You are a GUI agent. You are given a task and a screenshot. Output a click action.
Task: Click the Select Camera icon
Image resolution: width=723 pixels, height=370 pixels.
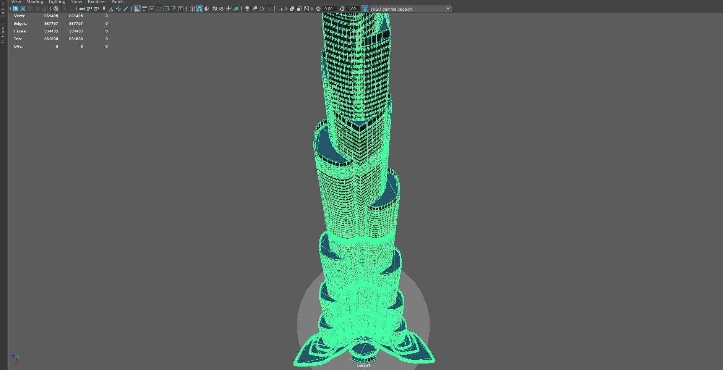(x=82, y=8)
